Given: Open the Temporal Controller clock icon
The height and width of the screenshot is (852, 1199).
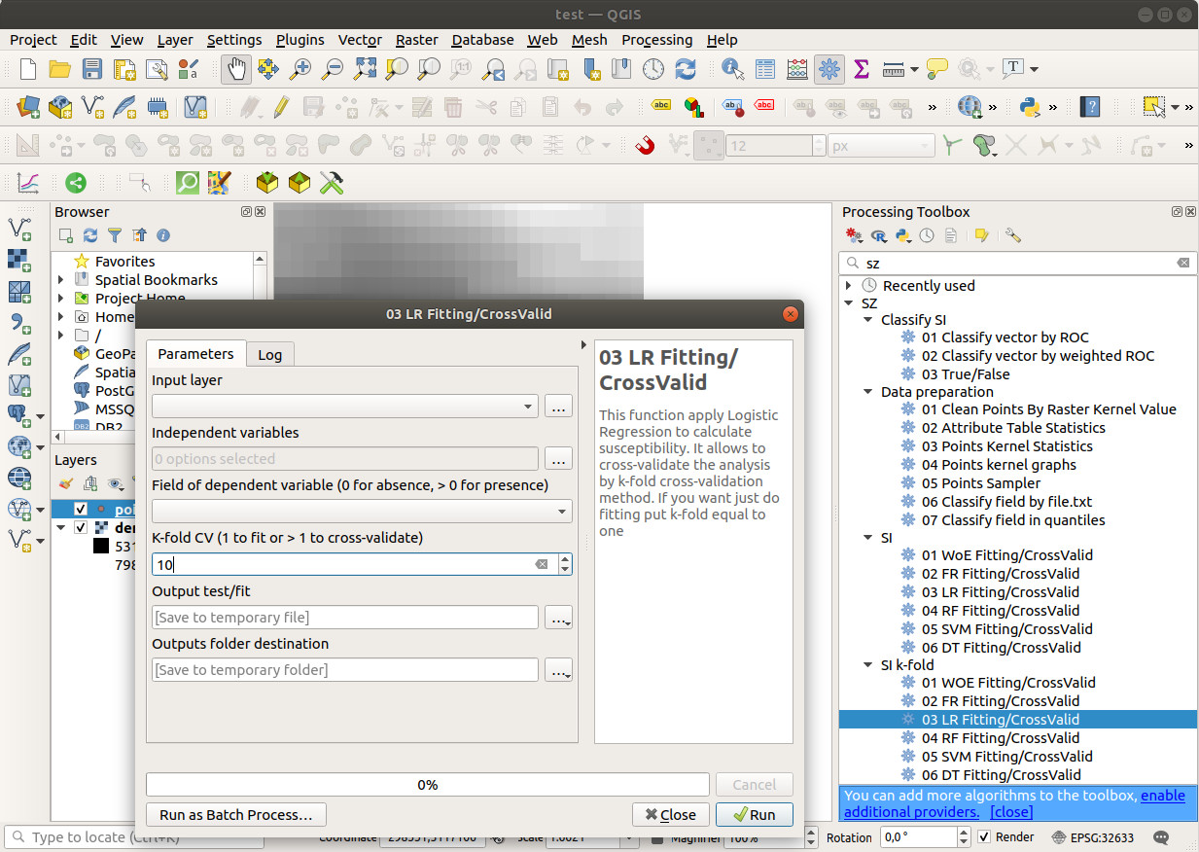Looking at the screenshot, I should 653,69.
